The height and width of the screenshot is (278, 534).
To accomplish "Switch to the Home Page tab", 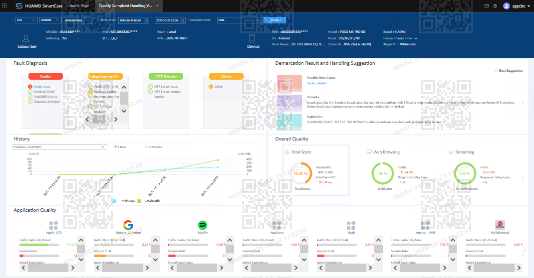I will point(79,6).
